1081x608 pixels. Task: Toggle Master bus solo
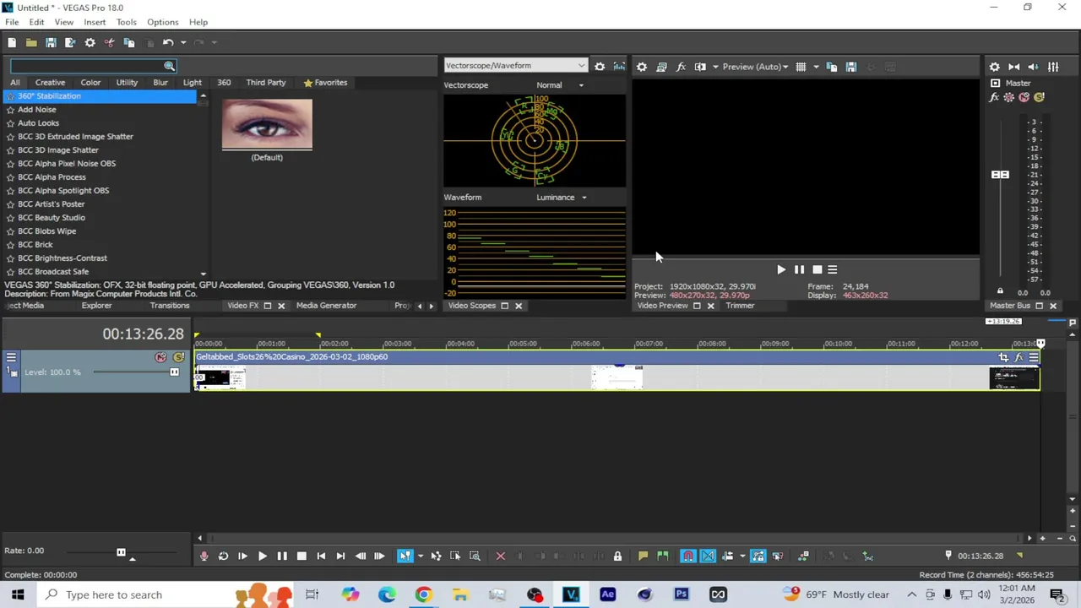tap(1040, 97)
